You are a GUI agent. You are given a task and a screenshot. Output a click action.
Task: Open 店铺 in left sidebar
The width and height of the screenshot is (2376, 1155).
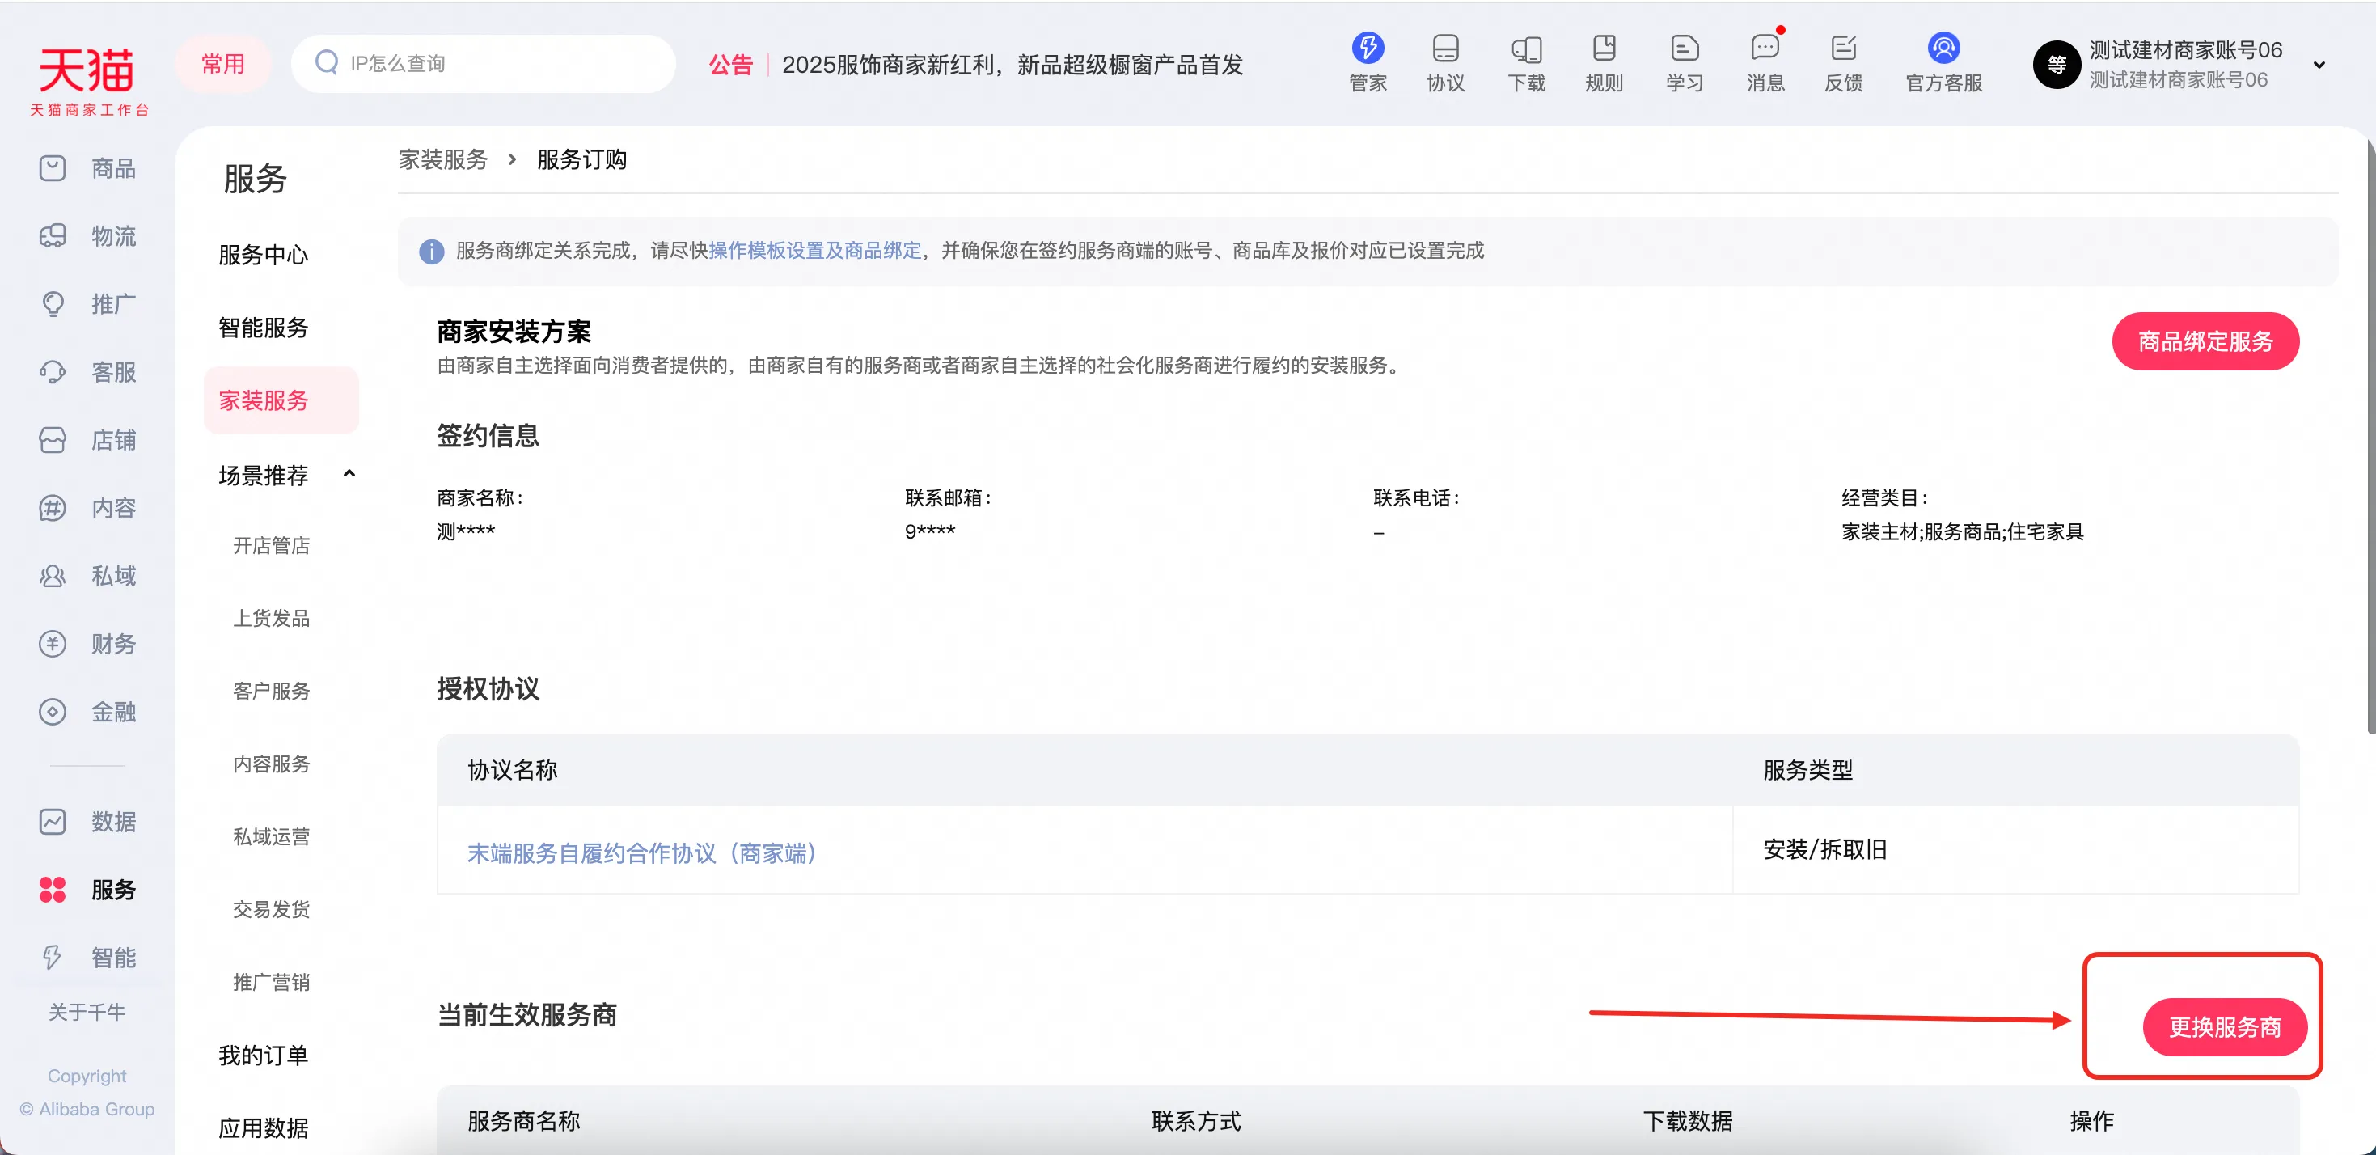tap(87, 440)
